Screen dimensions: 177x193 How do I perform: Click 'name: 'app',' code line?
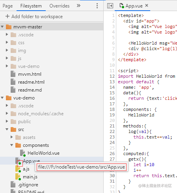[x=138, y=87]
